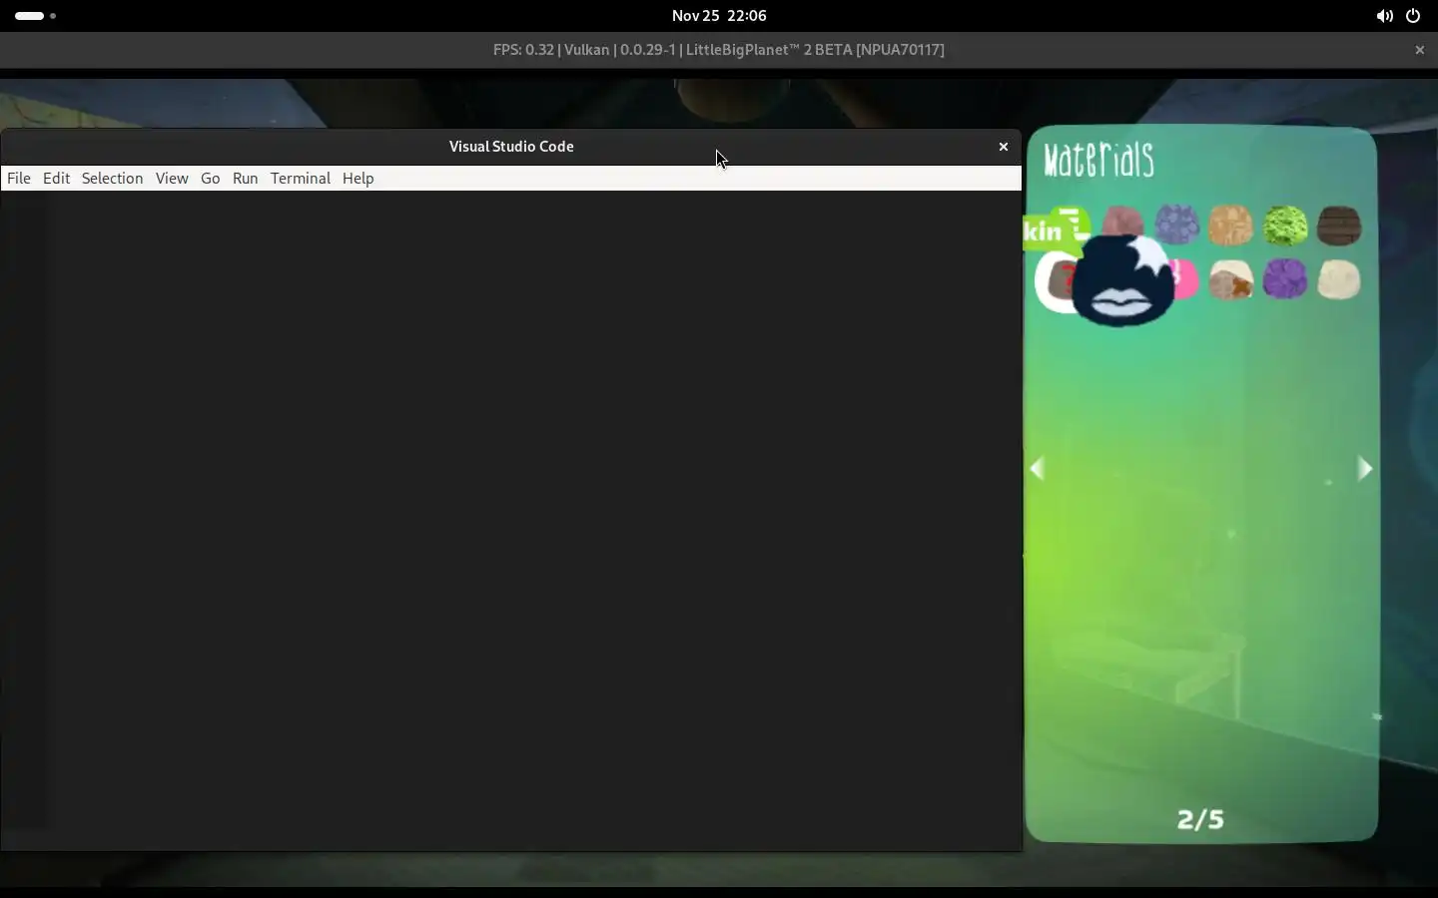Open the Terminal menu
This screenshot has width=1438, height=898.
click(300, 179)
